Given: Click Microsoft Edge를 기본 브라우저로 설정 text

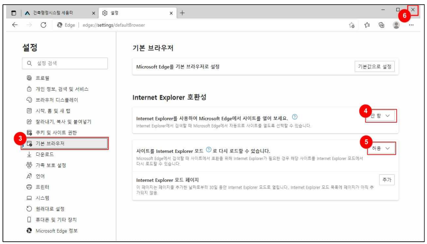Looking at the screenshot, I should [x=178, y=67].
